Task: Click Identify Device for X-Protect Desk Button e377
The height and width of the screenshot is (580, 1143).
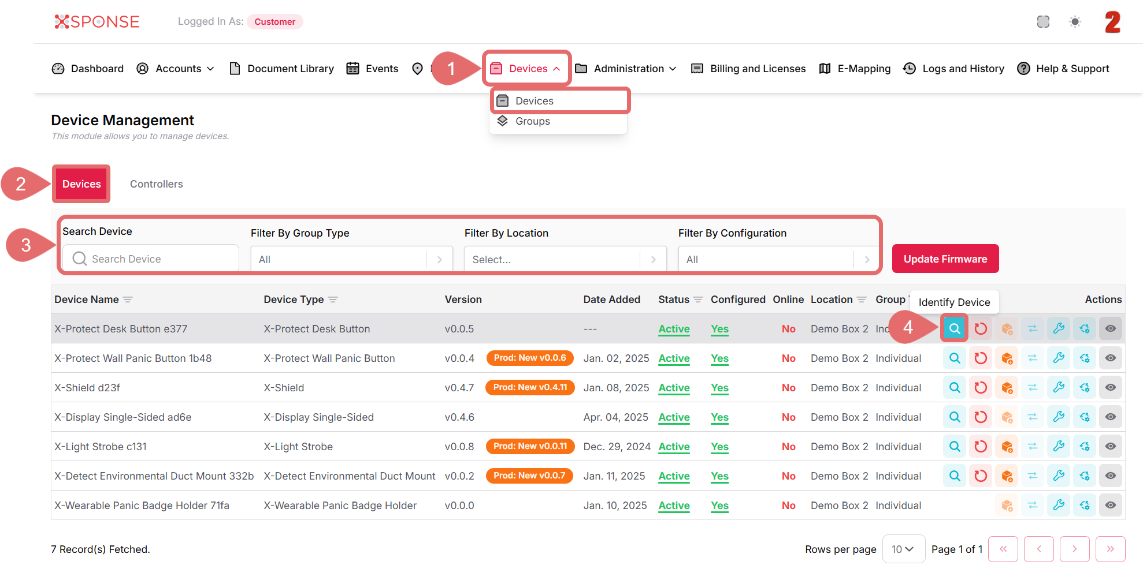Action: (x=954, y=329)
